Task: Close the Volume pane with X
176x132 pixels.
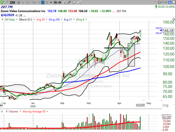Action: (x=2, y=111)
